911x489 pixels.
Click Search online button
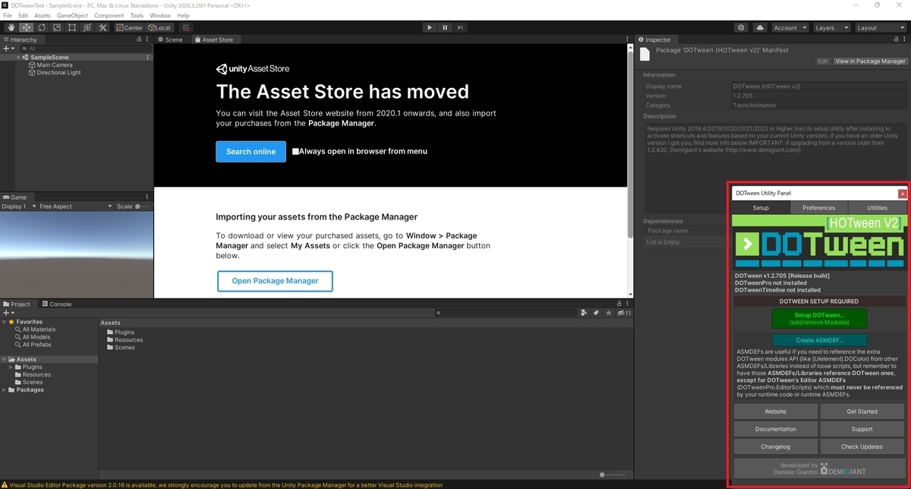[x=251, y=151]
